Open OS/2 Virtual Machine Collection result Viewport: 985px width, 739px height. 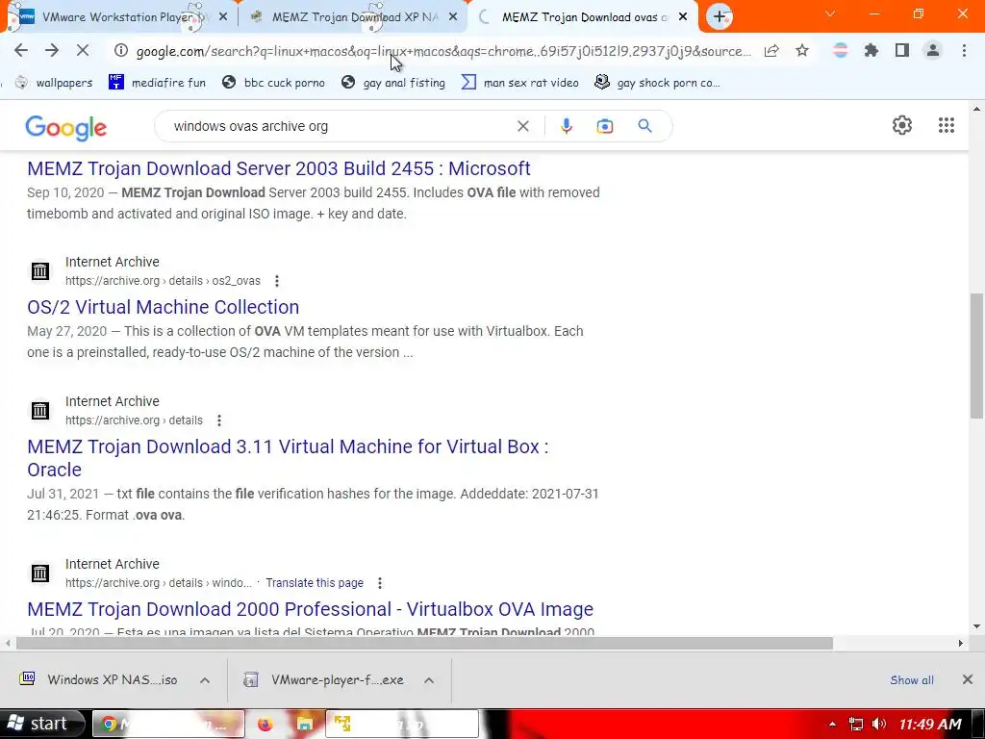click(164, 307)
